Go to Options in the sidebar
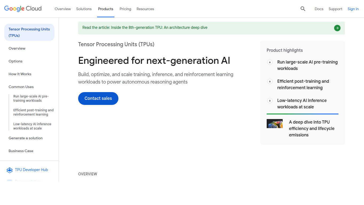 click(x=15, y=61)
